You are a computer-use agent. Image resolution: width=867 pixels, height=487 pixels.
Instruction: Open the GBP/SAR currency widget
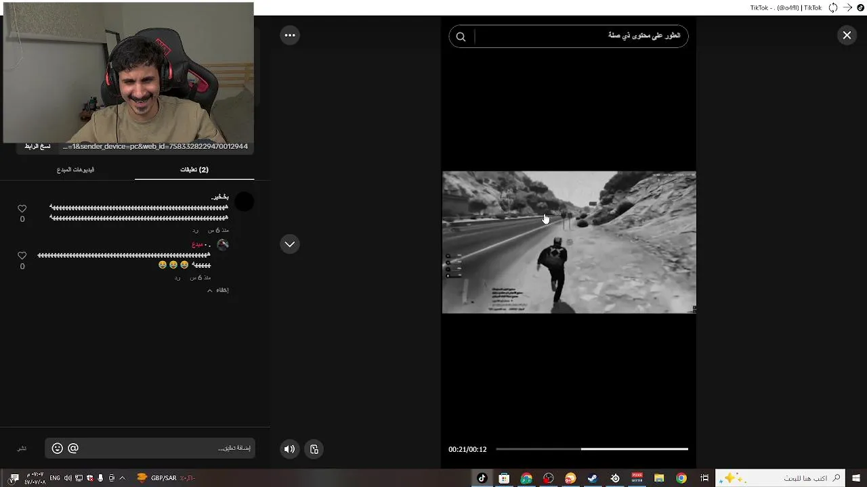coord(166,478)
